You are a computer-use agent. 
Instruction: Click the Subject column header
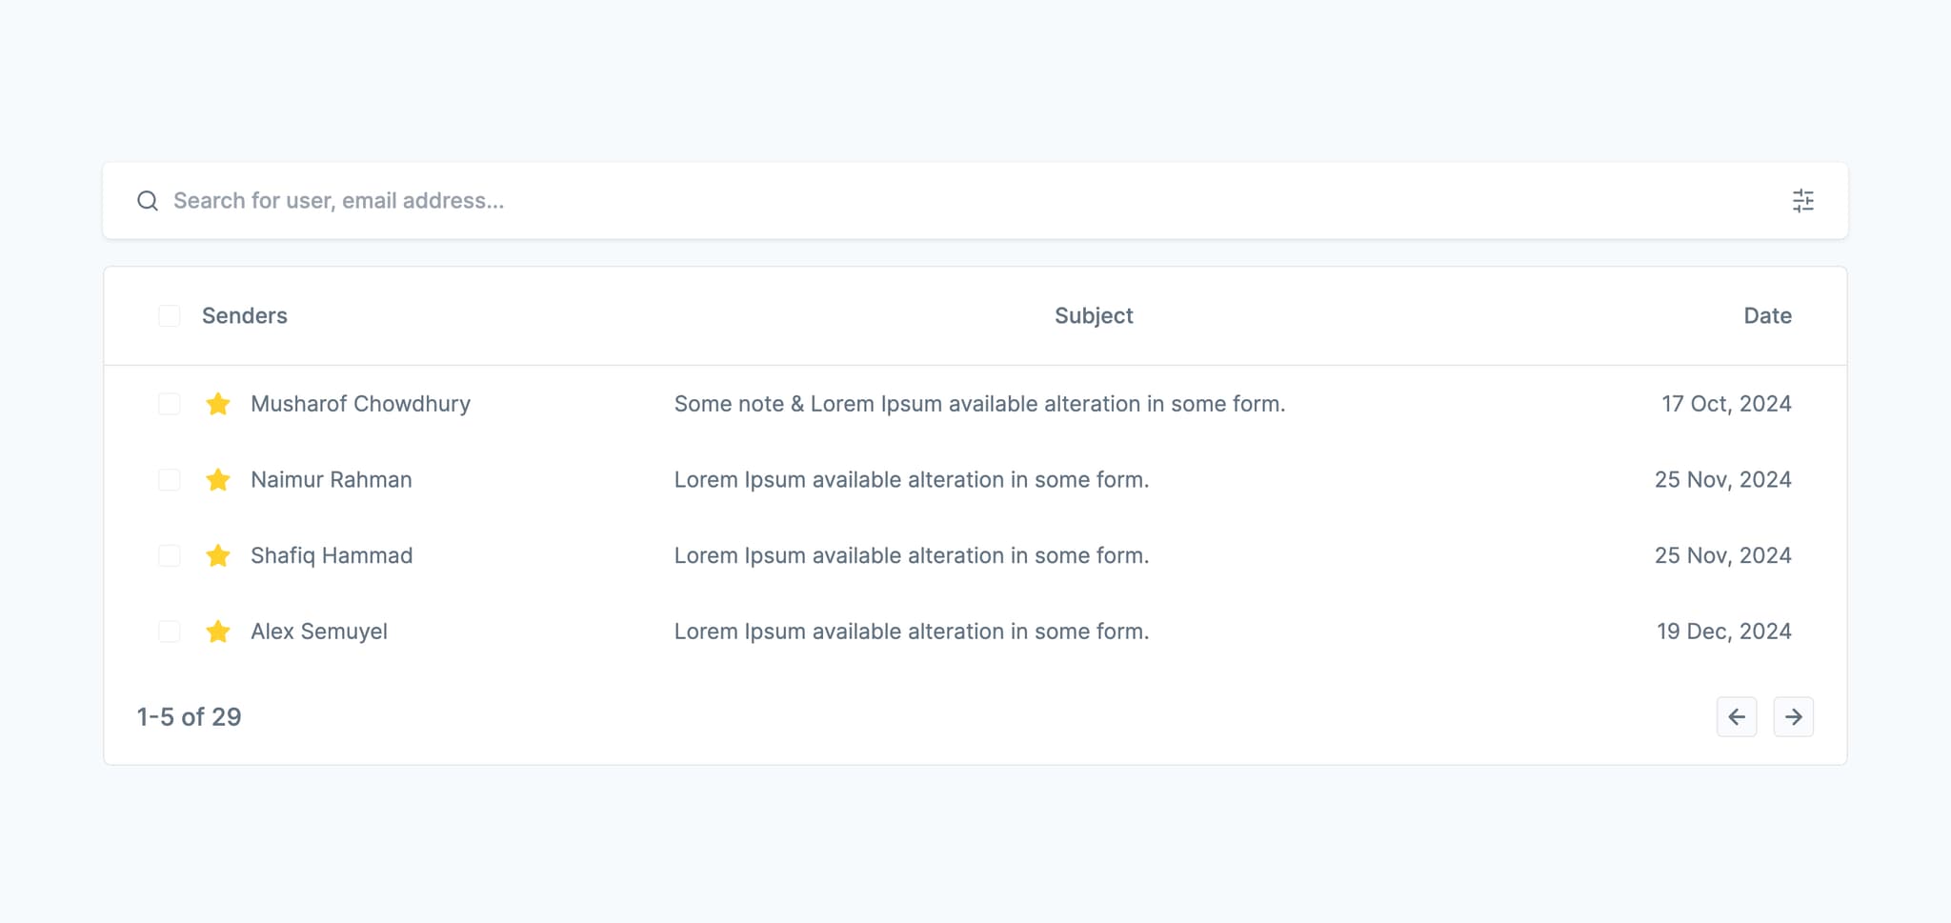pos(1094,316)
